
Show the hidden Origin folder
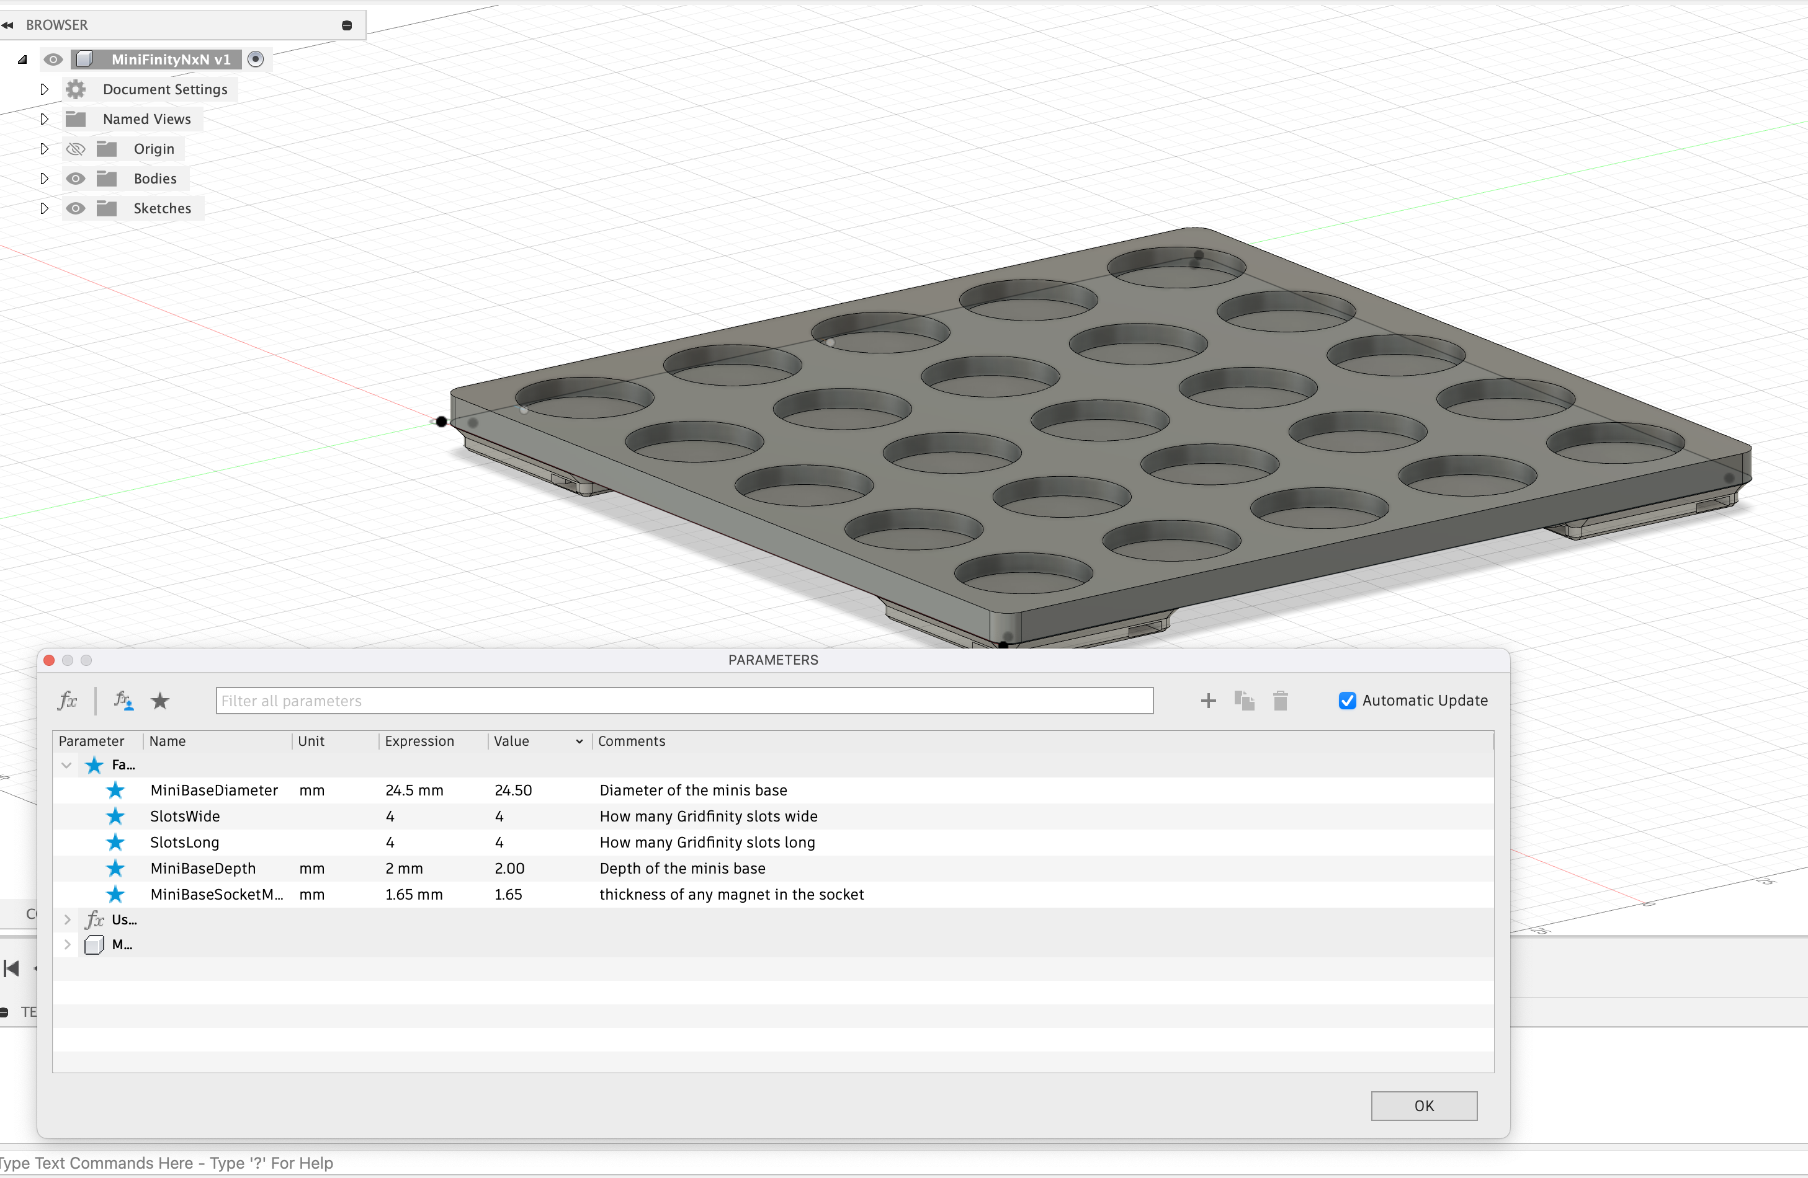[75, 149]
